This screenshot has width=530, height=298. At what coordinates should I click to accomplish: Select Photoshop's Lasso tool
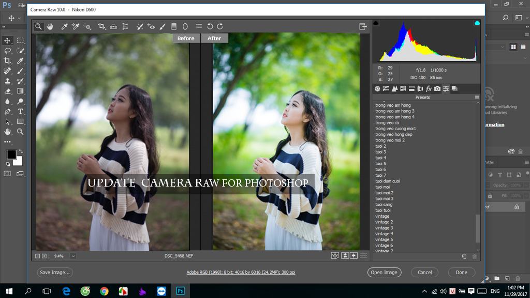7,51
